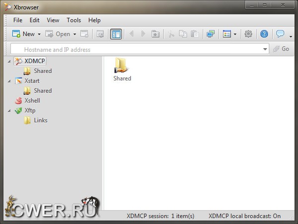
Task: Click the cascading windows toolbar icon
Action: (x=211, y=34)
